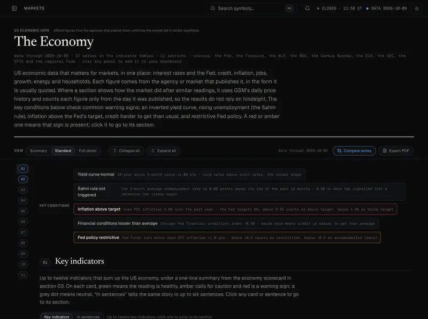This screenshot has height=319, width=428.
Task: Click the US ECONOMIC DATA label
Action: point(32,31)
